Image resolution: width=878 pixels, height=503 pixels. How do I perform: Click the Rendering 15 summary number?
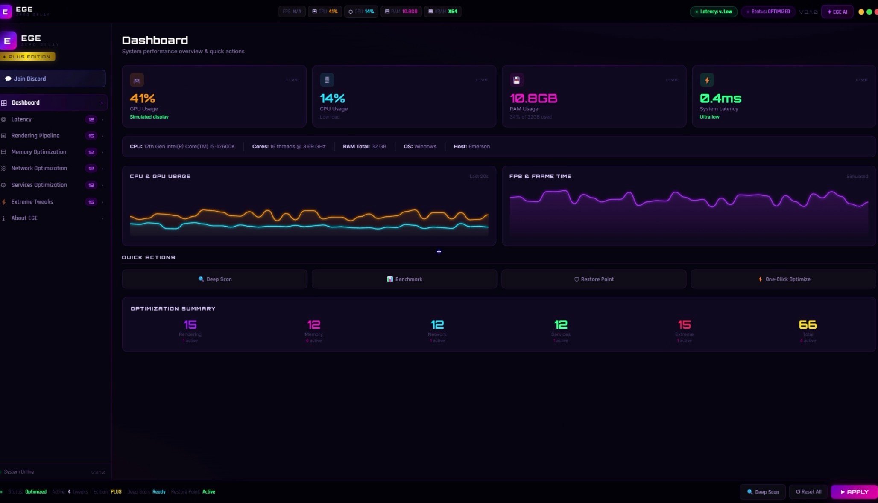coord(190,325)
